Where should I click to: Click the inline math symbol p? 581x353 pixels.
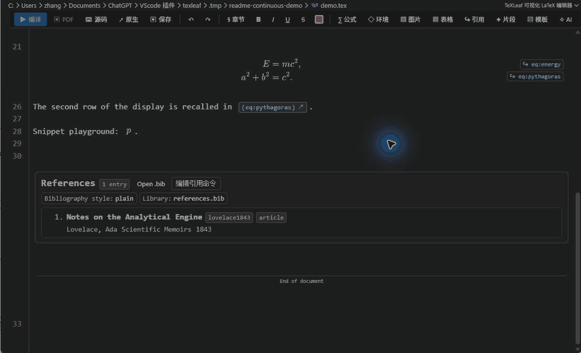coord(128,131)
